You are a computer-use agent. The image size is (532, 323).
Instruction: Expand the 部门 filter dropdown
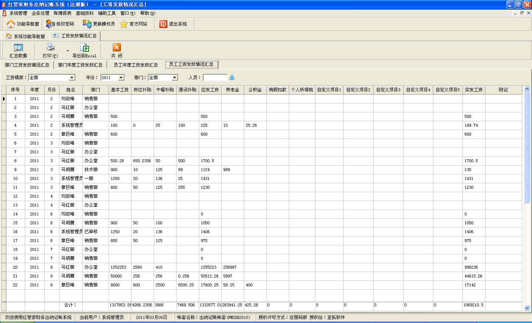click(x=175, y=78)
